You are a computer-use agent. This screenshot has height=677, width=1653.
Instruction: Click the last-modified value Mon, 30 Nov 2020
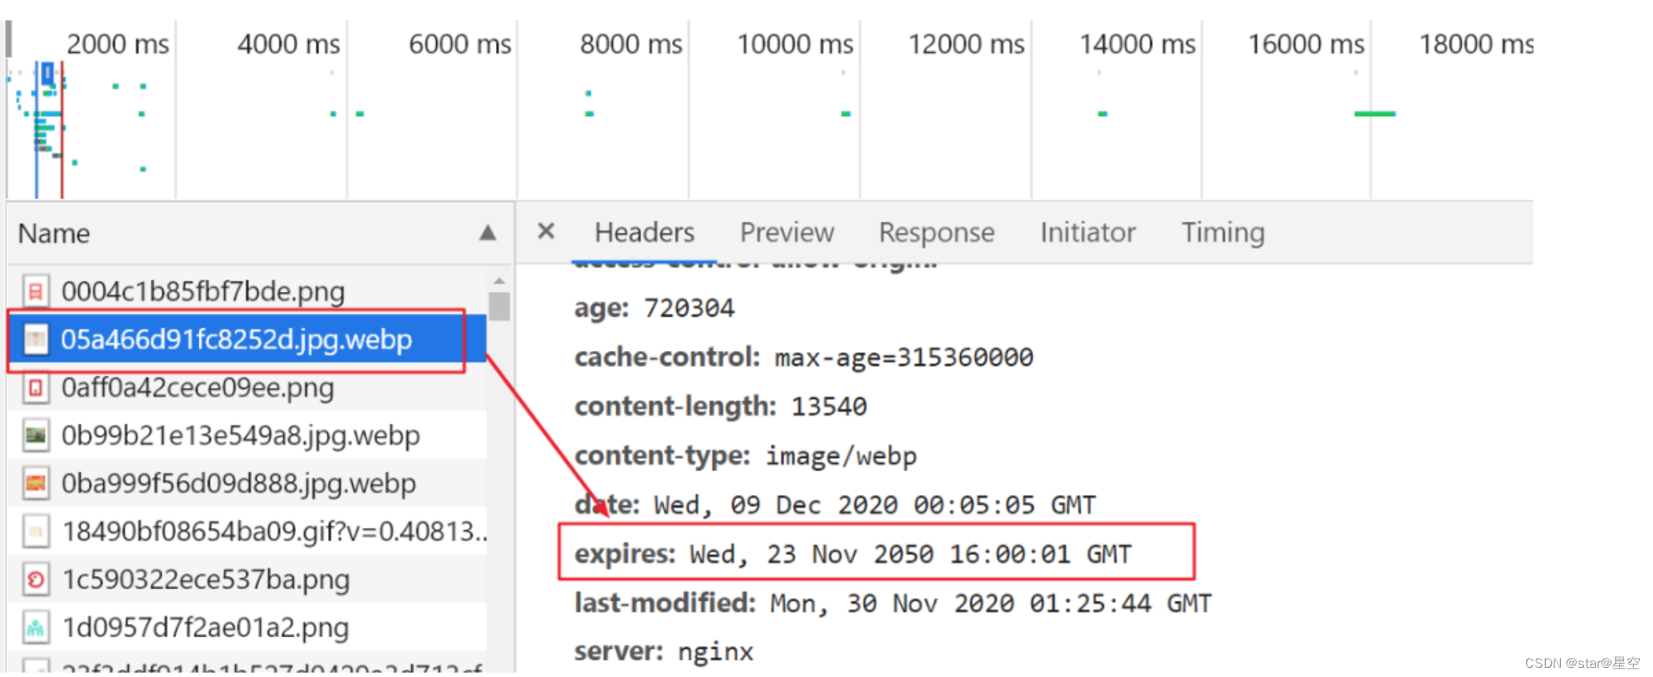(x=990, y=603)
